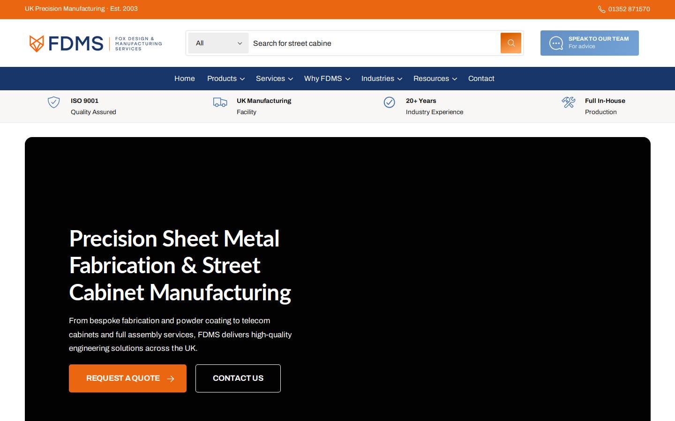The height and width of the screenshot is (421, 675).
Task: Expand the Products menu
Action: [226, 79]
